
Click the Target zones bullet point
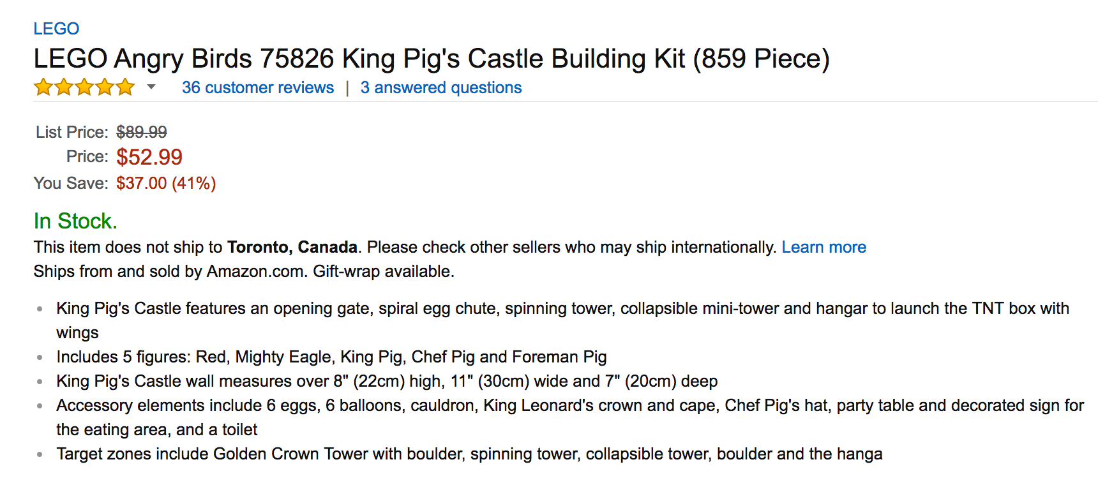(469, 454)
